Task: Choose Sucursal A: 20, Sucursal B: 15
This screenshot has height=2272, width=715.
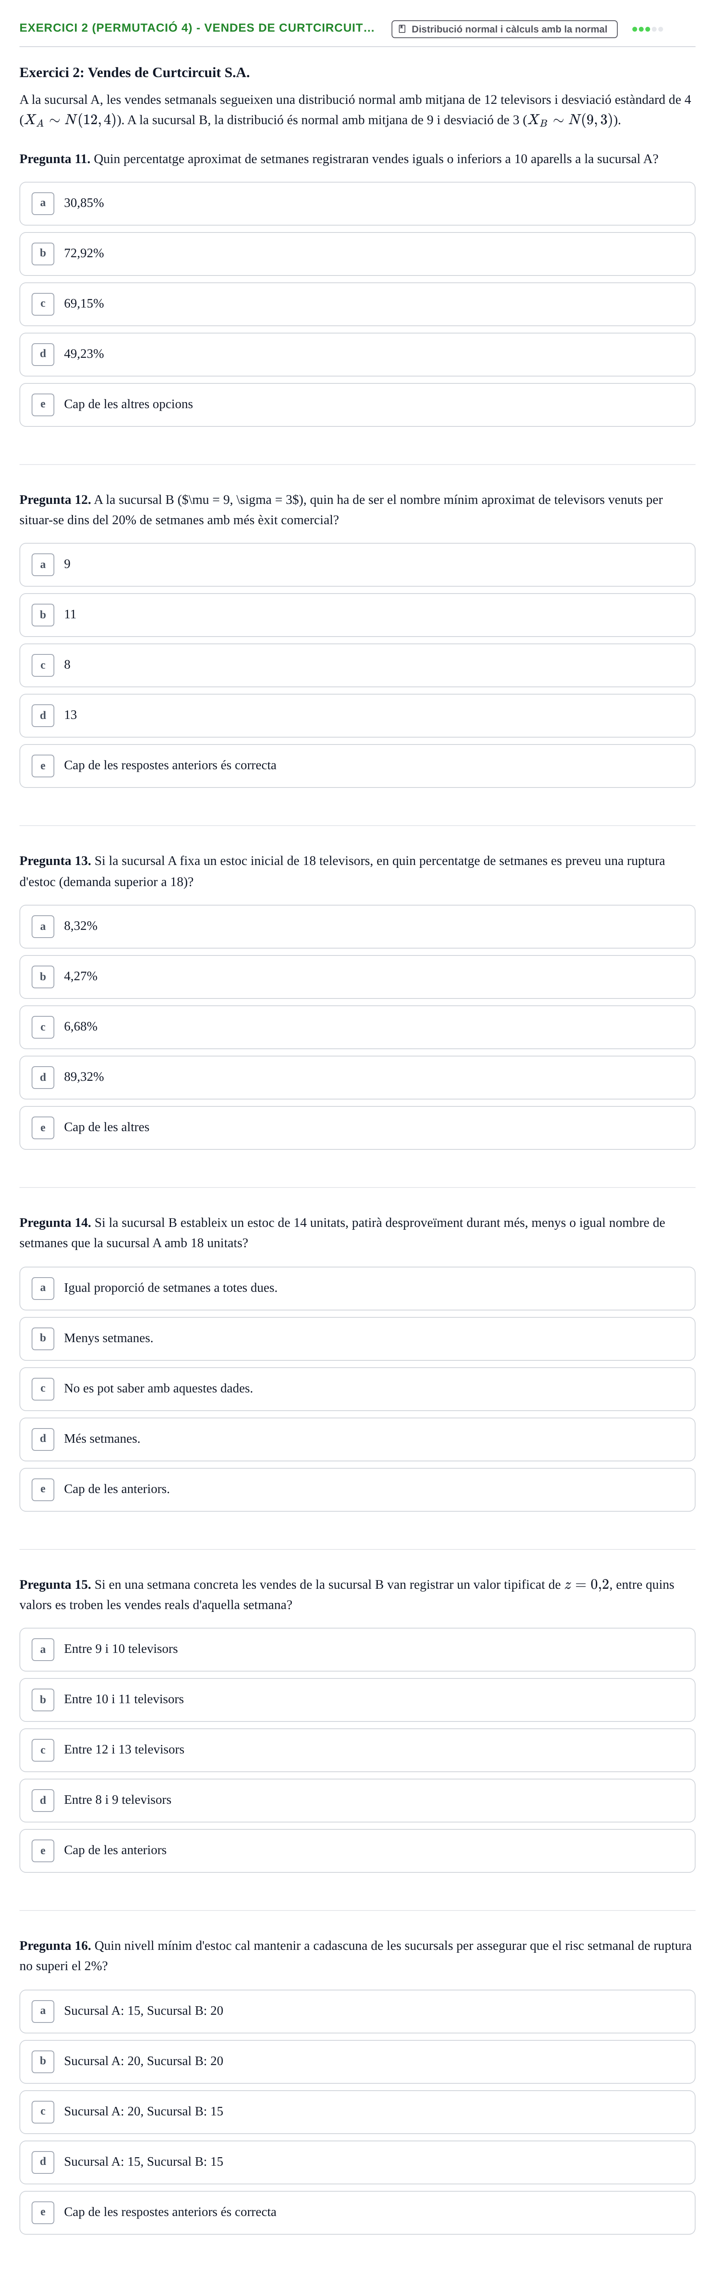Action: (357, 2111)
